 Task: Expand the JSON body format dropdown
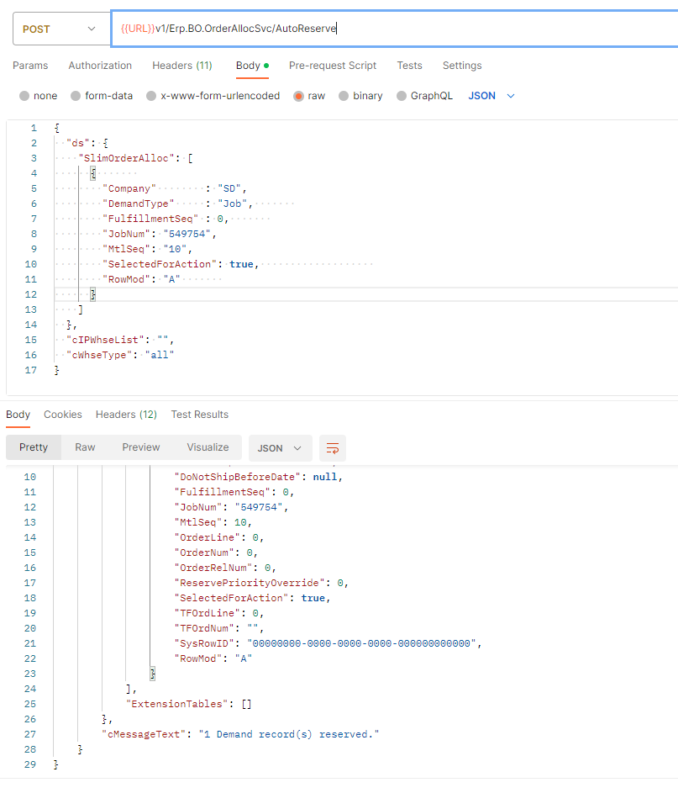[491, 96]
